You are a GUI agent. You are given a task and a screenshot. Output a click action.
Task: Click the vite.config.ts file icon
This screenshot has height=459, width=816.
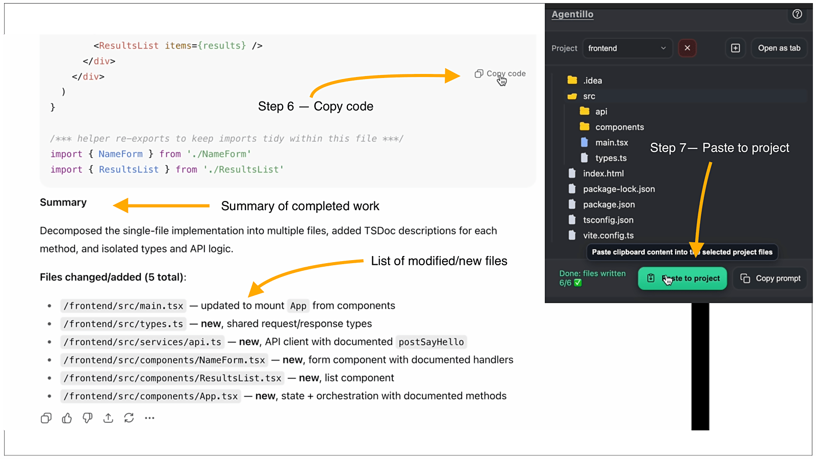572,235
